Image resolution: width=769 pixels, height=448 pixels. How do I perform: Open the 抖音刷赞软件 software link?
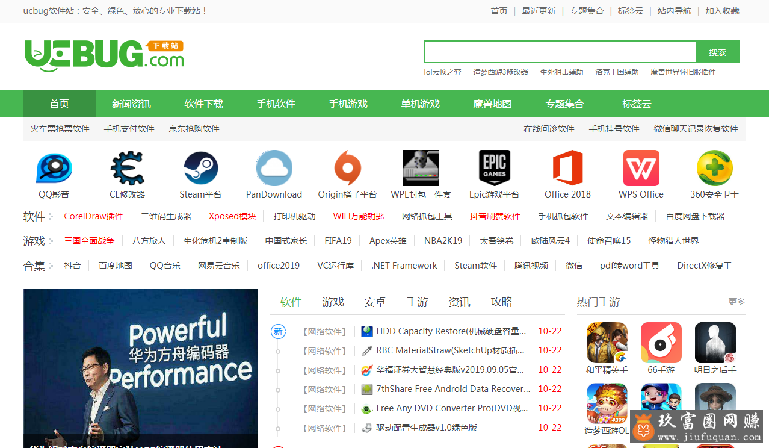click(495, 216)
